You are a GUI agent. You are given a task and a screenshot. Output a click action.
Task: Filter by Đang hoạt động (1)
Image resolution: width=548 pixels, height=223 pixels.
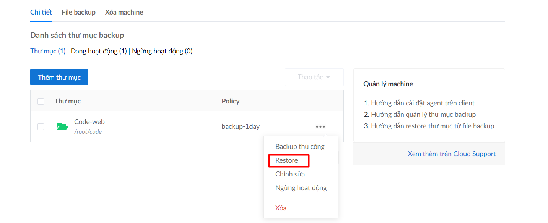[x=99, y=51]
